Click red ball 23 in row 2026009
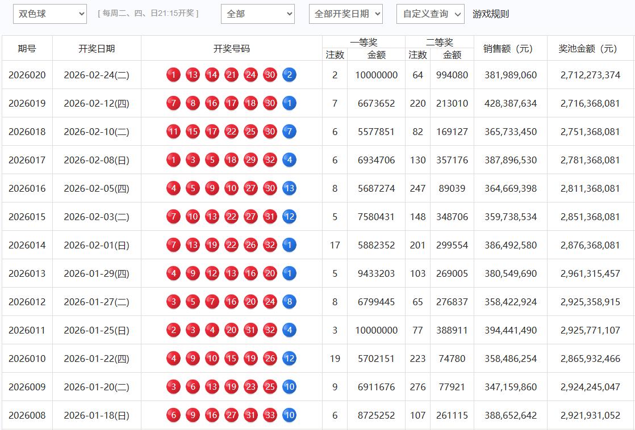 250,387
